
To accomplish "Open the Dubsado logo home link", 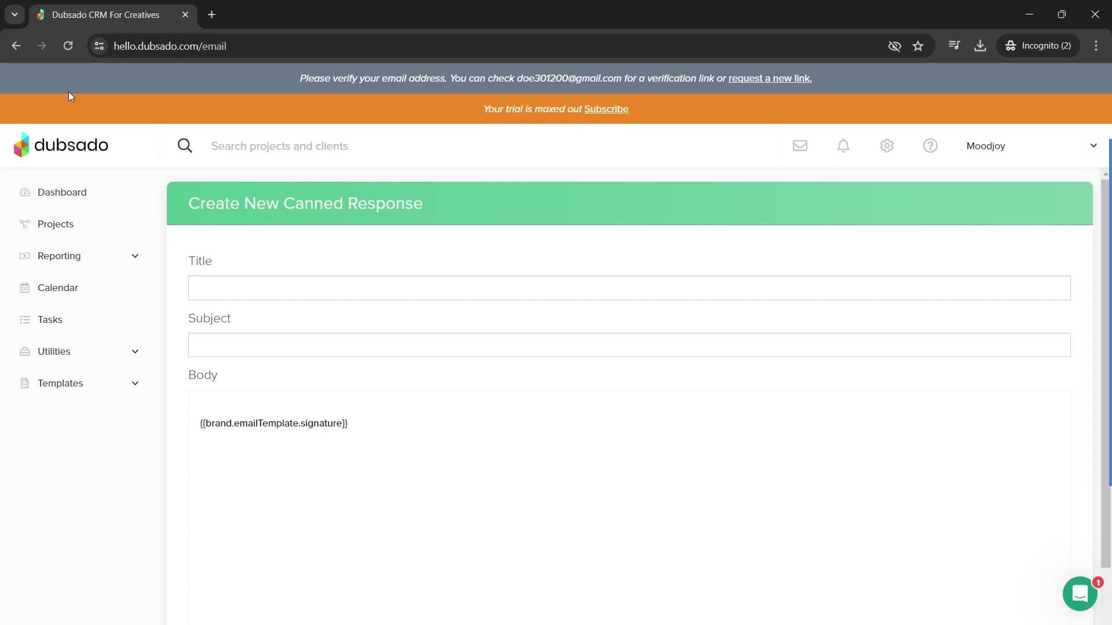I will click(x=61, y=145).
